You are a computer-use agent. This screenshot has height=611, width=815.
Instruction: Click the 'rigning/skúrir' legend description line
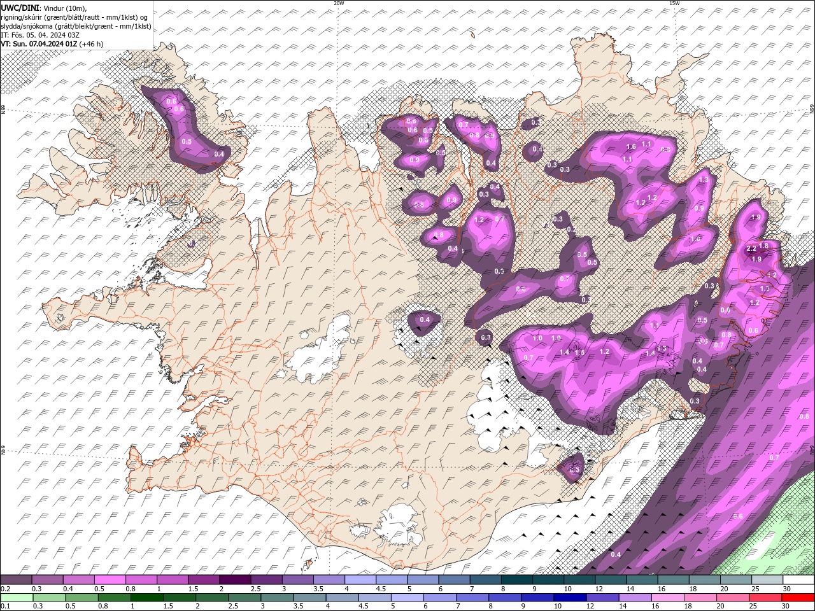tap(74, 17)
